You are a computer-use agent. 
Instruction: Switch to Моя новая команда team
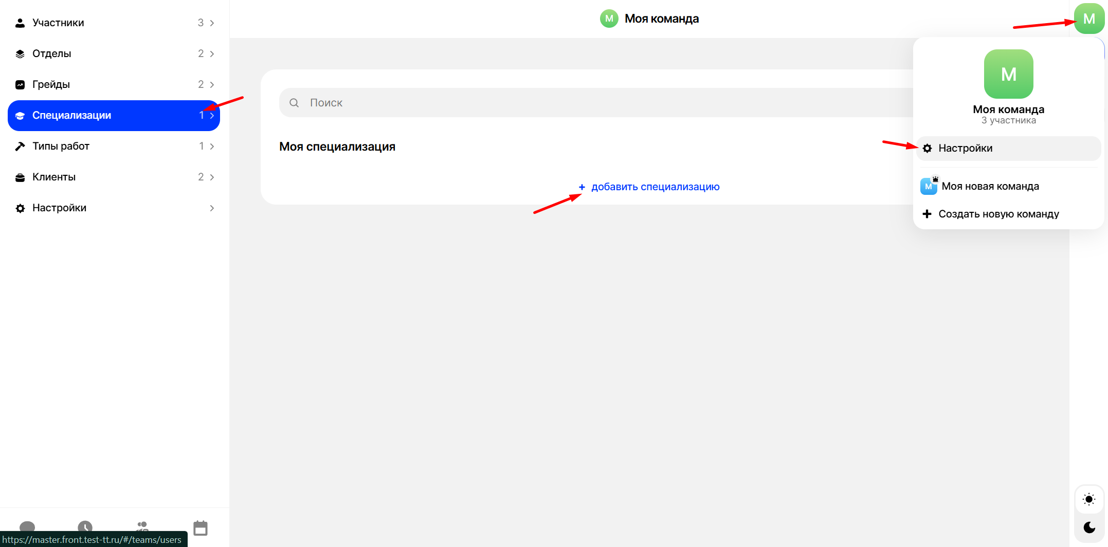990,187
